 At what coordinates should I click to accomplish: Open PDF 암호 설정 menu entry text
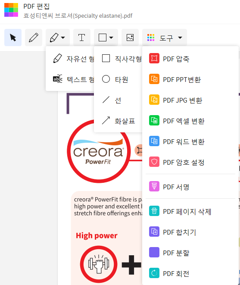click(184, 163)
